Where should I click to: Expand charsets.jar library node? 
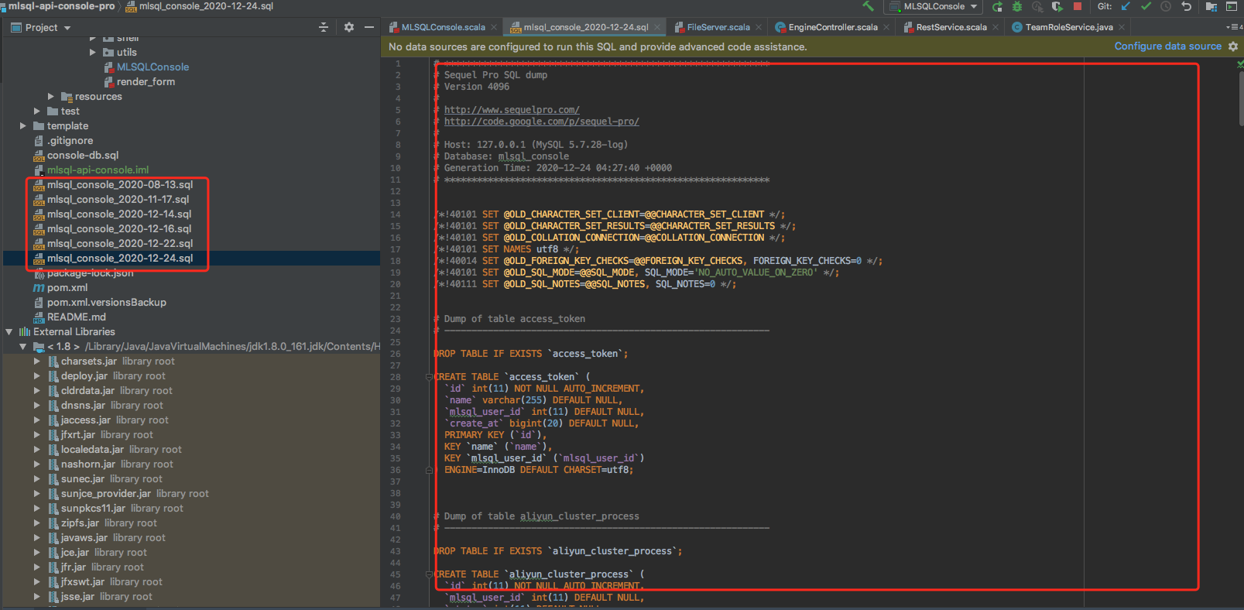click(x=36, y=362)
